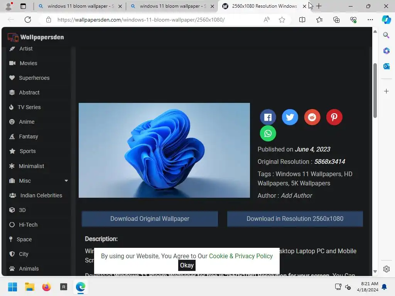Click the address bar URL field
The image size is (395, 296).
[x=141, y=20]
